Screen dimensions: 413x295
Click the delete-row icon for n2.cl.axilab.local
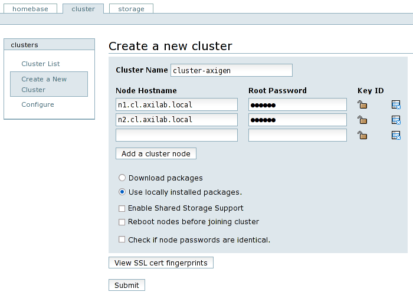[x=396, y=120]
